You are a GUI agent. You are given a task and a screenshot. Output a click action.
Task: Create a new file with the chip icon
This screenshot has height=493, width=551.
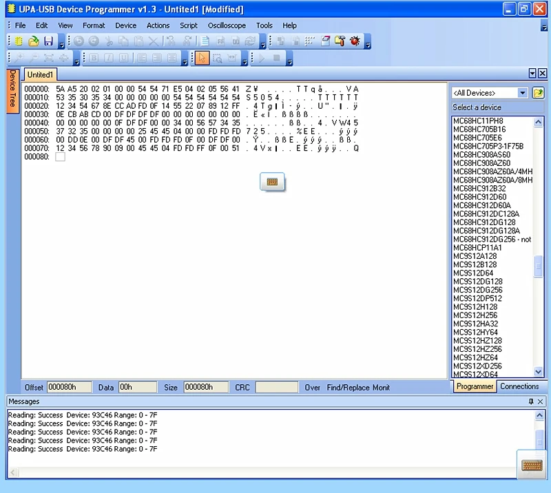pyautogui.click(x=19, y=41)
